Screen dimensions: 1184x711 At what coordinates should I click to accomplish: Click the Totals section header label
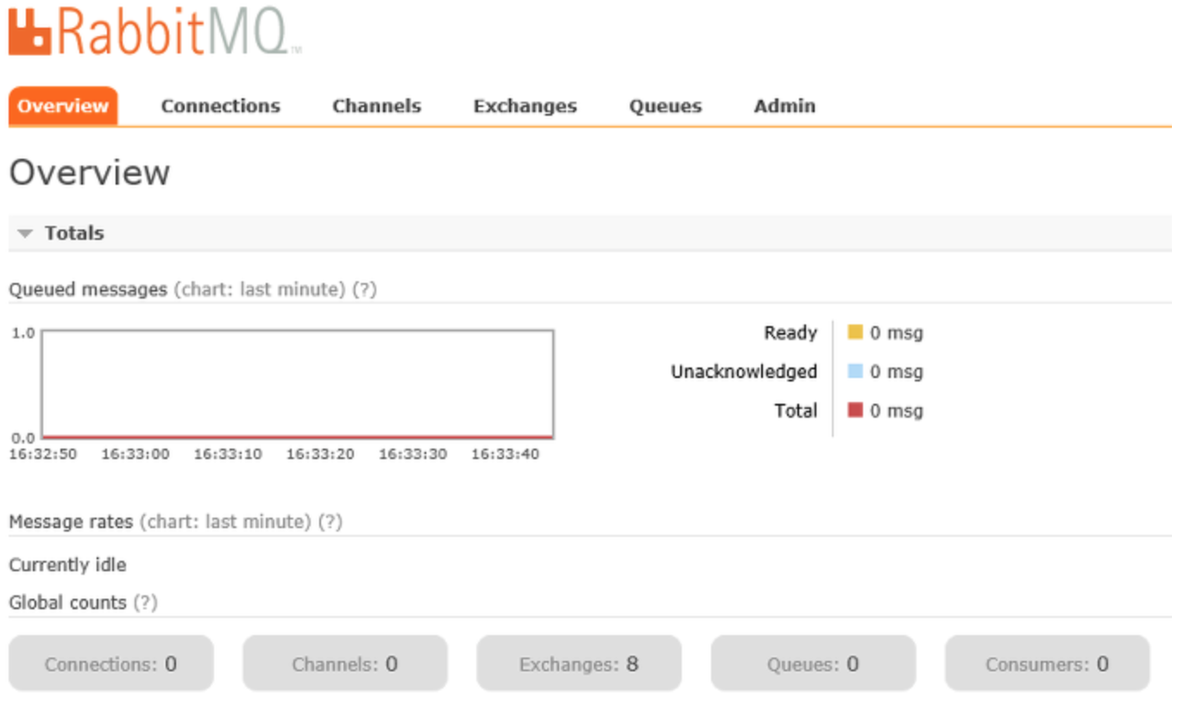tap(74, 233)
